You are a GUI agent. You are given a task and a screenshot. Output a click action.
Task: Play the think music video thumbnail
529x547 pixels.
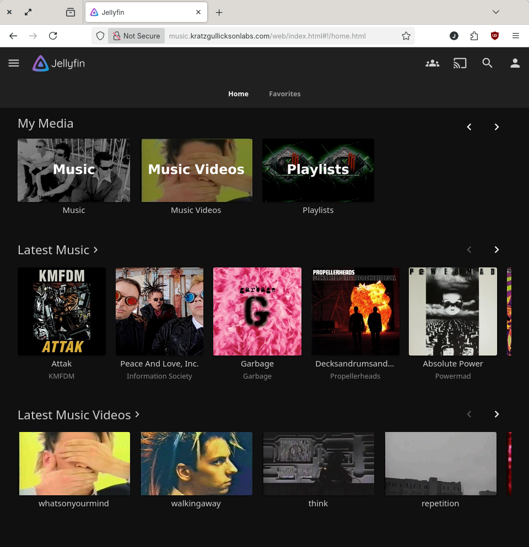coord(318,463)
